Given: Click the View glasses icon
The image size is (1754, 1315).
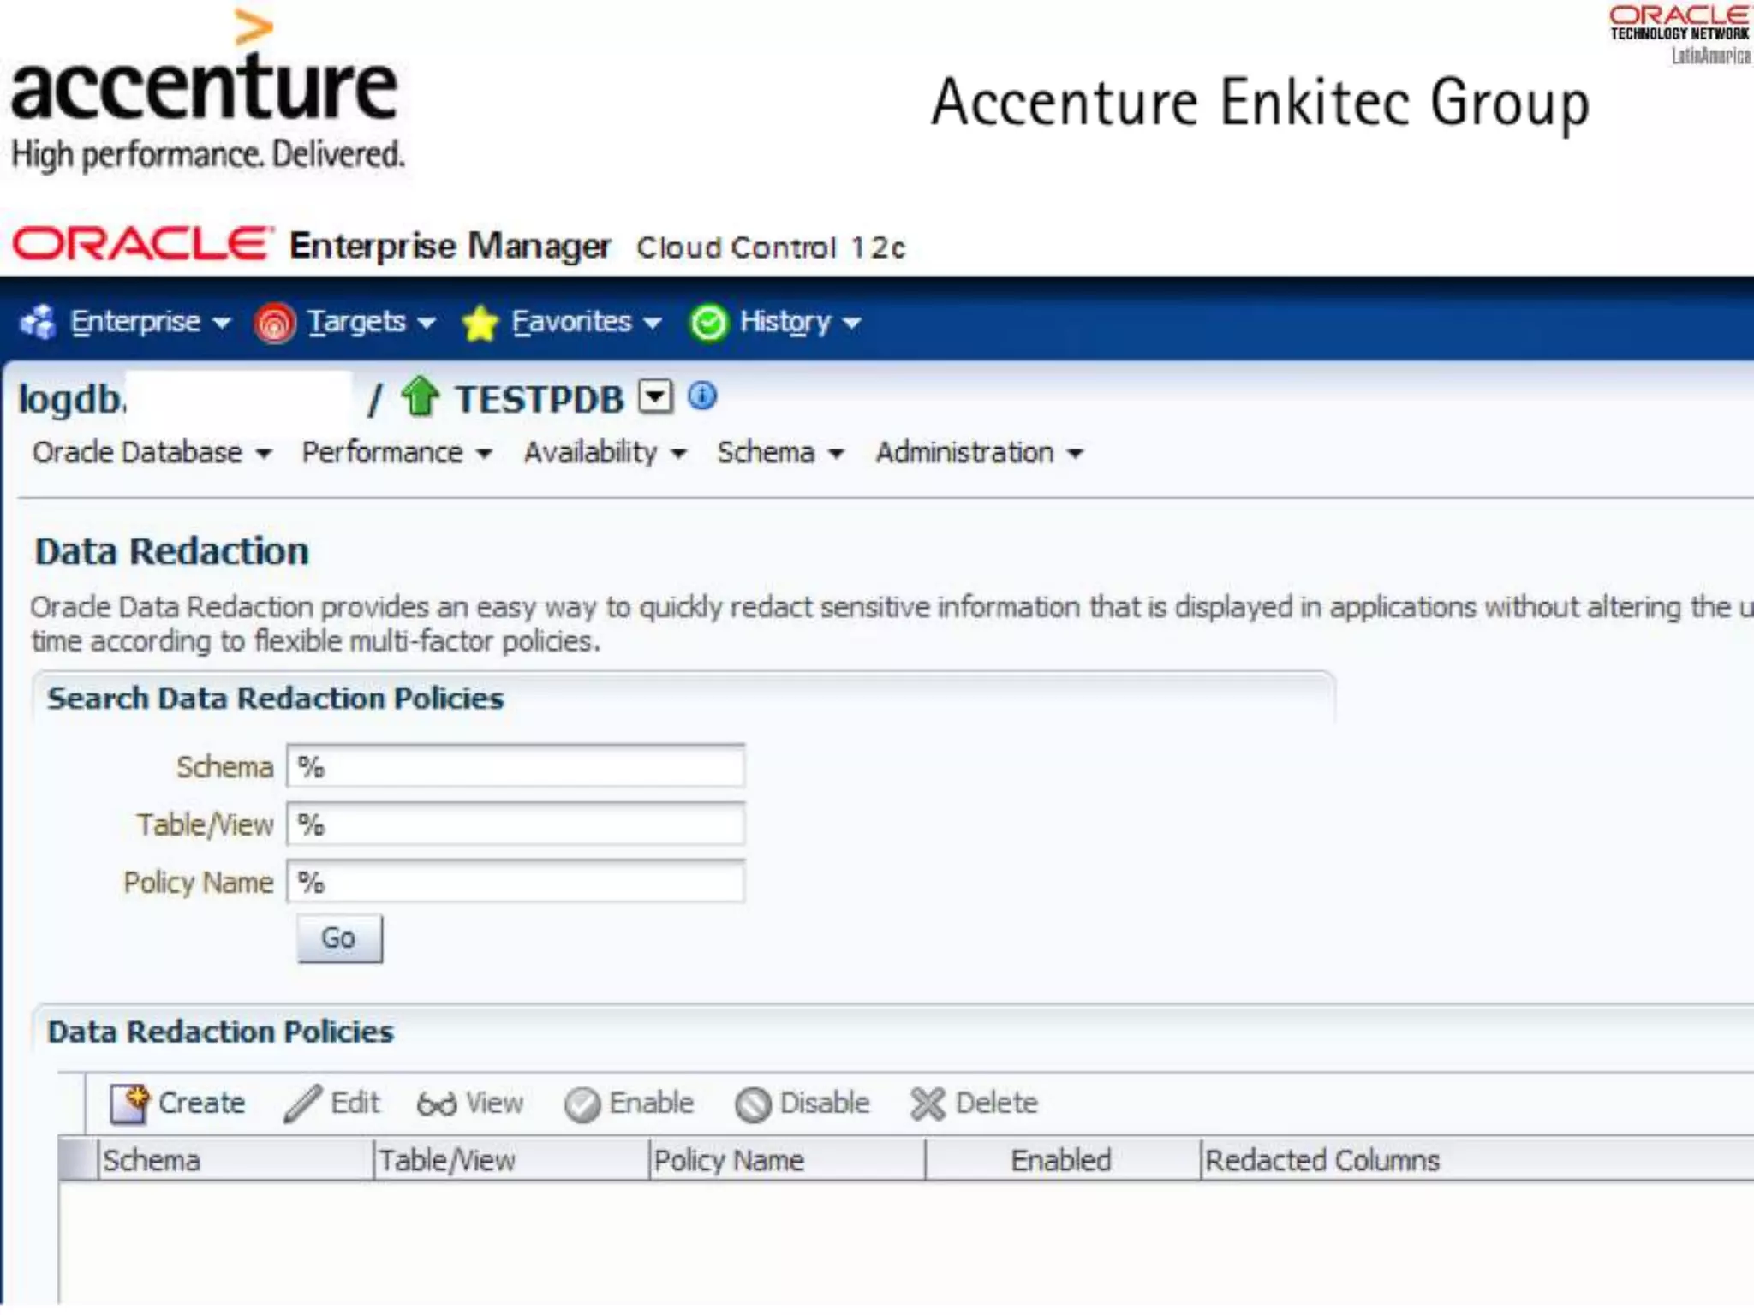Looking at the screenshot, I should [436, 1104].
